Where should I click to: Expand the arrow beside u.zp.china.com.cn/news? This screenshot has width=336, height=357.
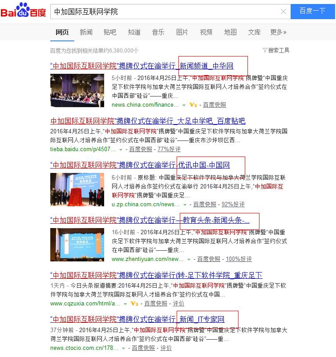pyautogui.click(x=185, y=205)
